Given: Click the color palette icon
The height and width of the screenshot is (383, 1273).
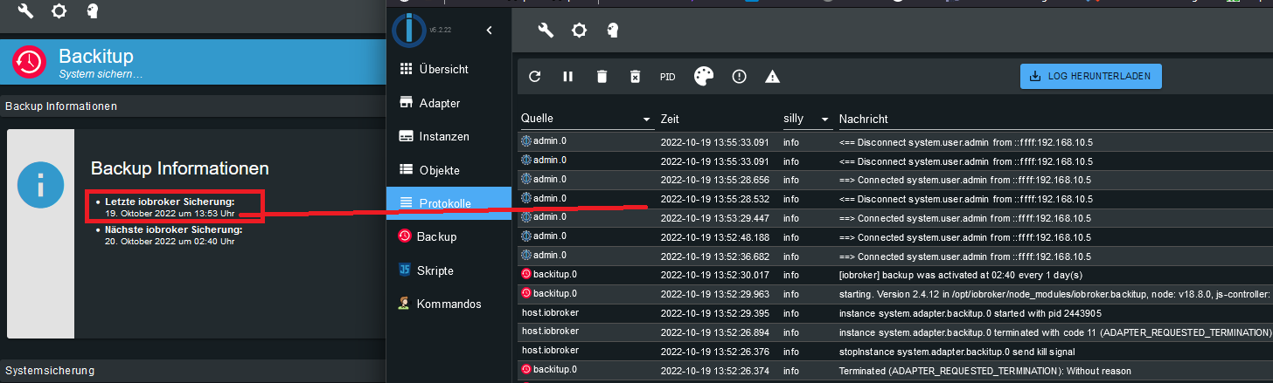Looking at the screenshot, I should [704, 77].
